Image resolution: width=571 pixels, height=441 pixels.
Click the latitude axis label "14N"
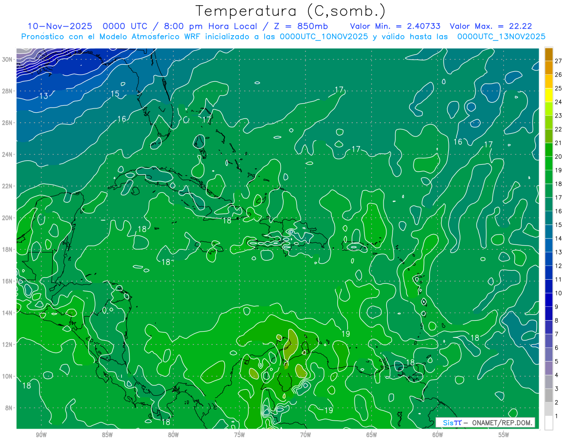tap(7, 313)
